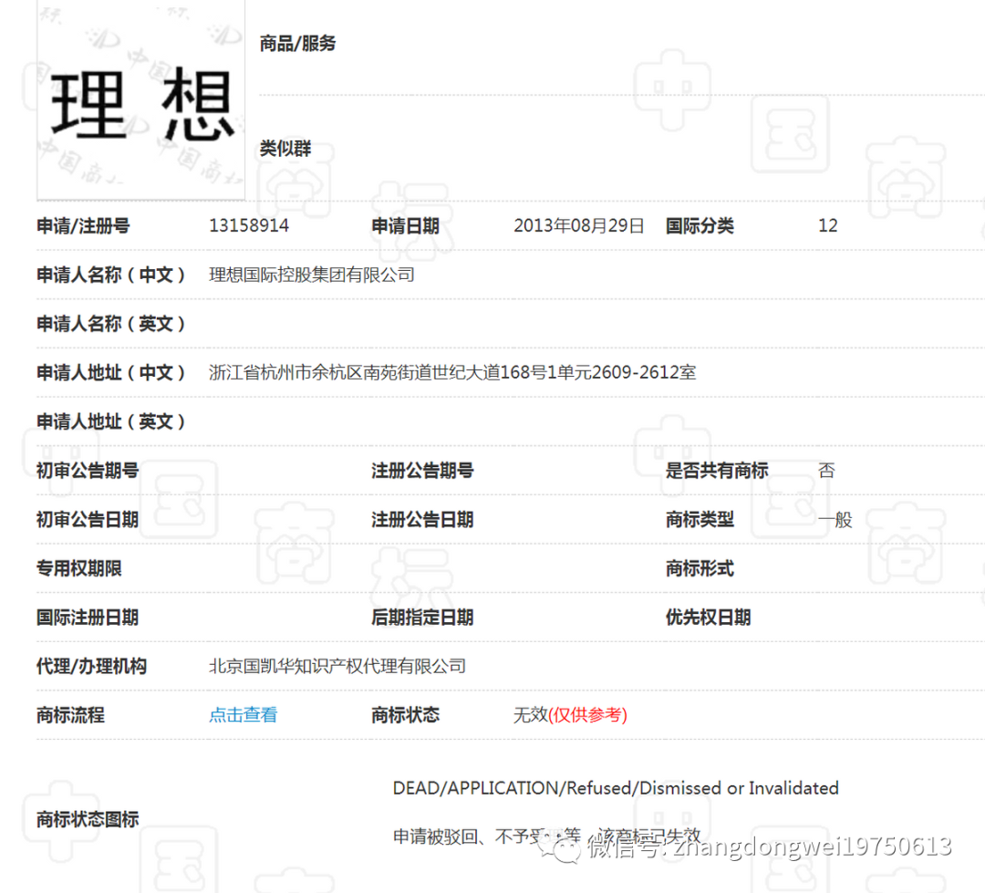Click the 申请人地址（英文） label

[110, 421]
